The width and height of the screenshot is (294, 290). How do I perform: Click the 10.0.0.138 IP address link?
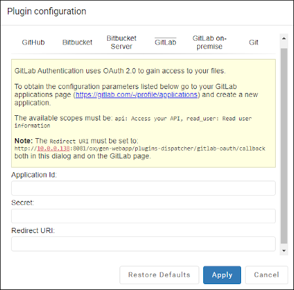(54, 149)
